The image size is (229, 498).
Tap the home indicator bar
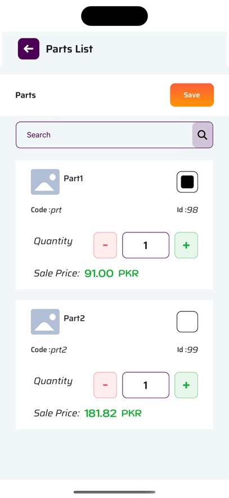click(x=114, y=492)
